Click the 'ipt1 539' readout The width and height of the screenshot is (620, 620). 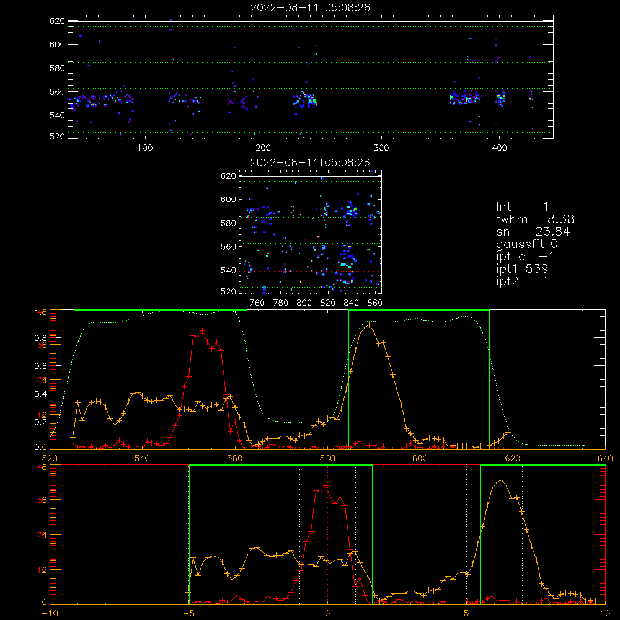pos(522,268)
